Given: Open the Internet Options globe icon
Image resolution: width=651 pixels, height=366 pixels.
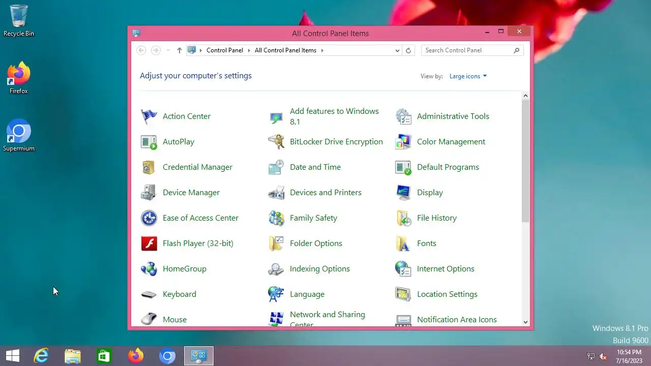Looking at the screenshot, I should point(403,269).
